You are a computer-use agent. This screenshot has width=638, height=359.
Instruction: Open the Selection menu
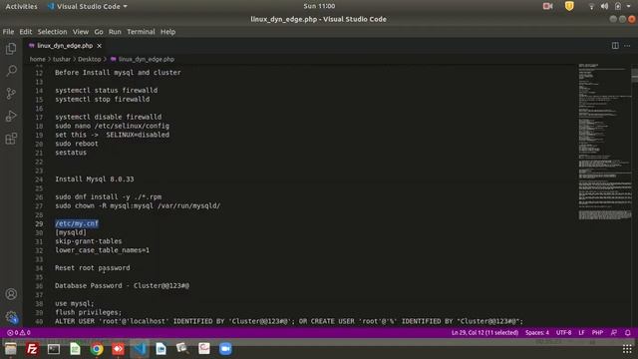(52, 32)
